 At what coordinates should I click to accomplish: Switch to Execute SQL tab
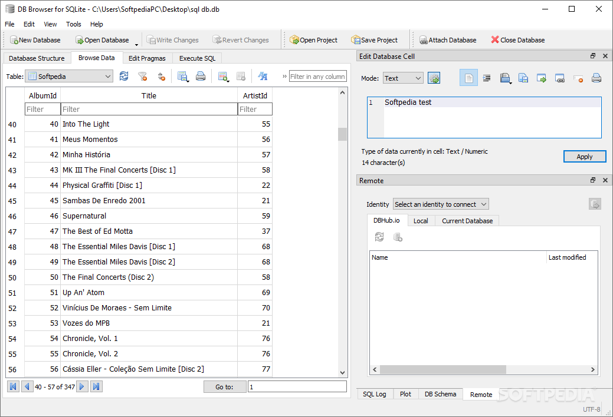tap(198, 58)
